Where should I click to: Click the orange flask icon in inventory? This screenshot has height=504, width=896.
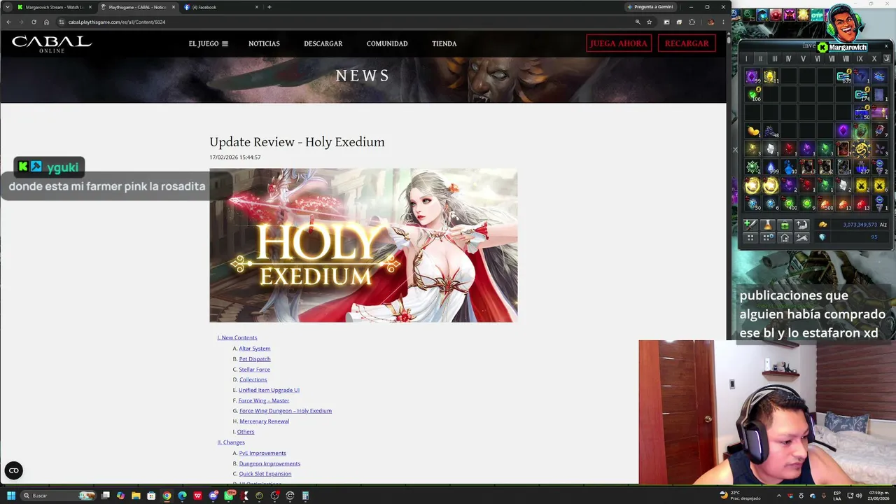(x=768, y=225)
